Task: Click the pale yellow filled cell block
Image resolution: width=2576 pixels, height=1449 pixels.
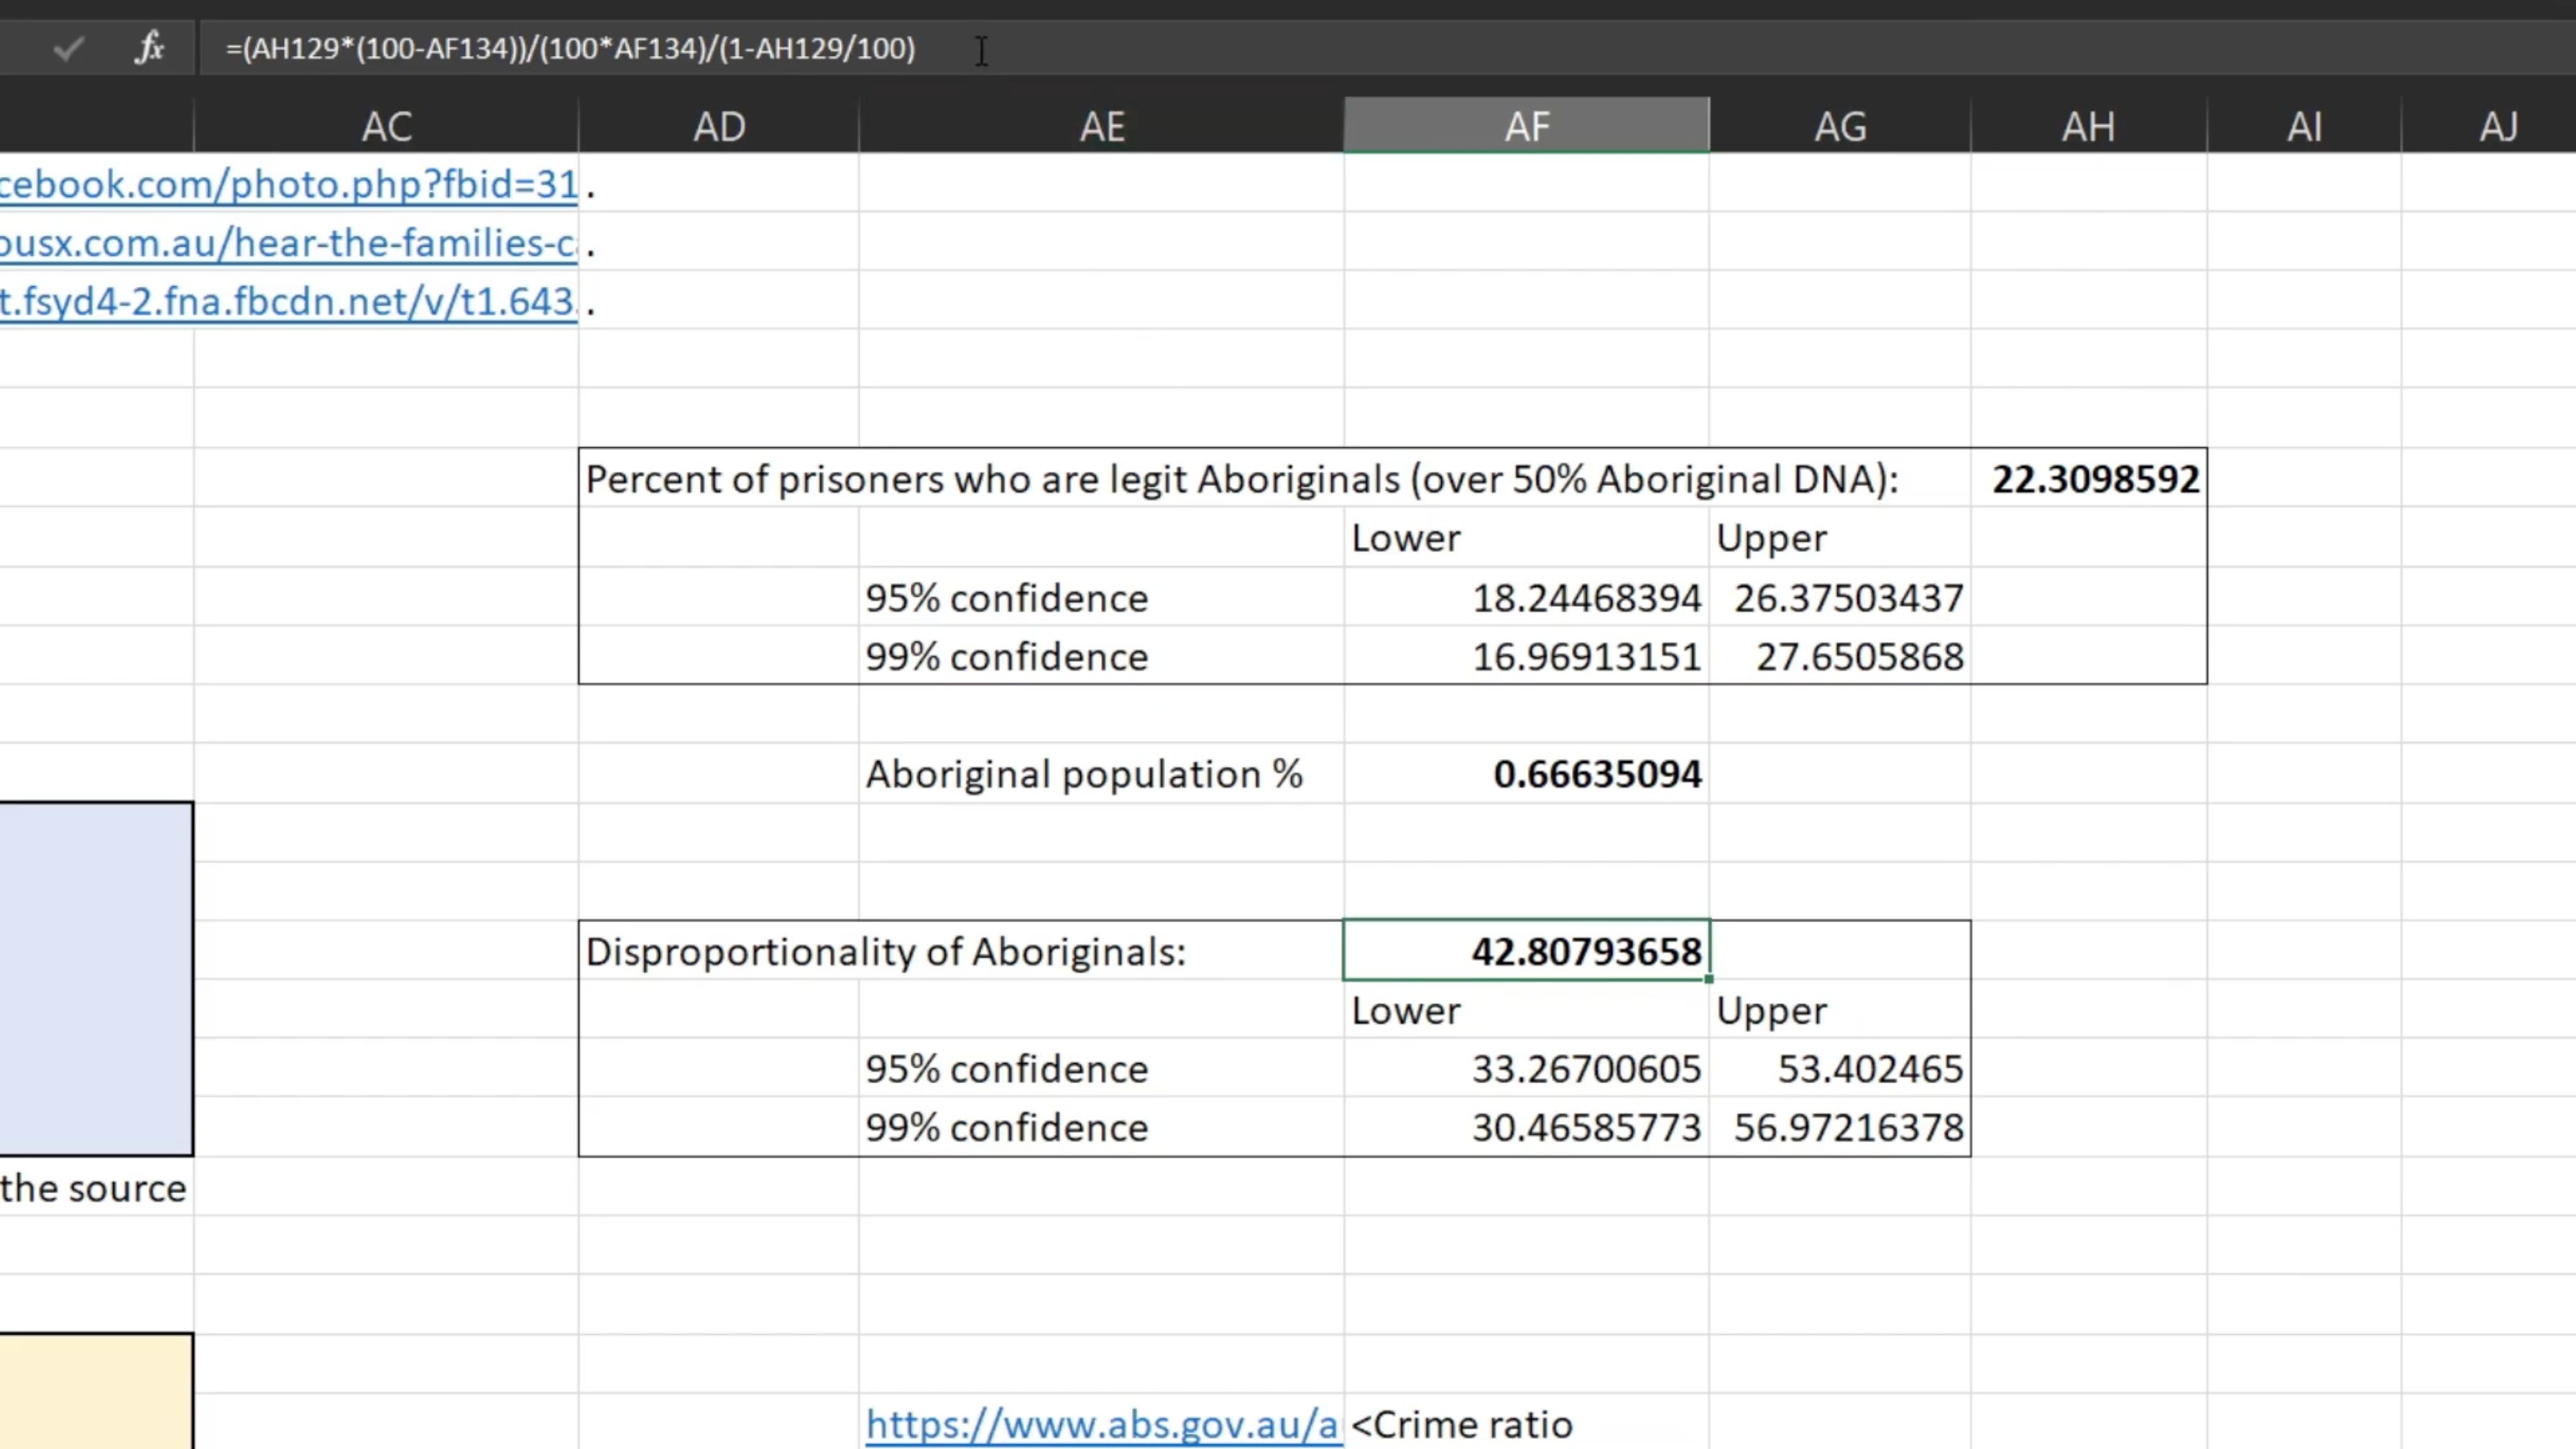Action: click(96, 1390)
